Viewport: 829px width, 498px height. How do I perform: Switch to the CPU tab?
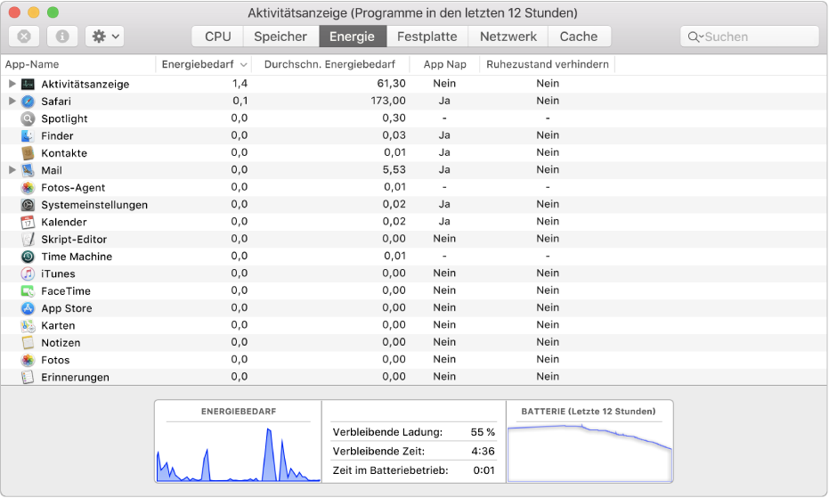[217, 37]
